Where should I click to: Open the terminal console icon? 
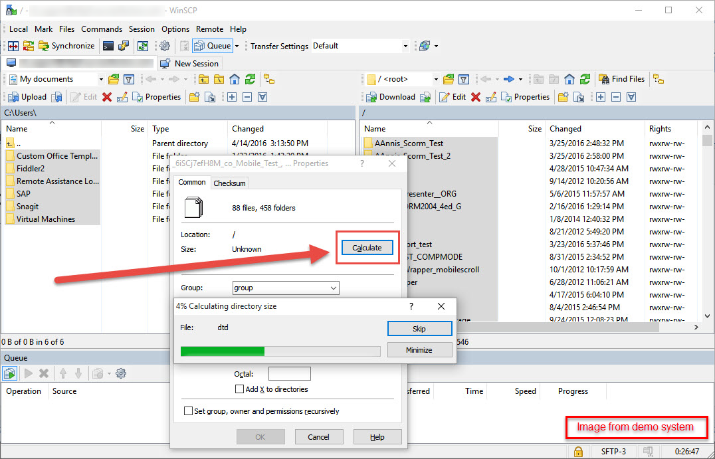[x=108, y=46]
